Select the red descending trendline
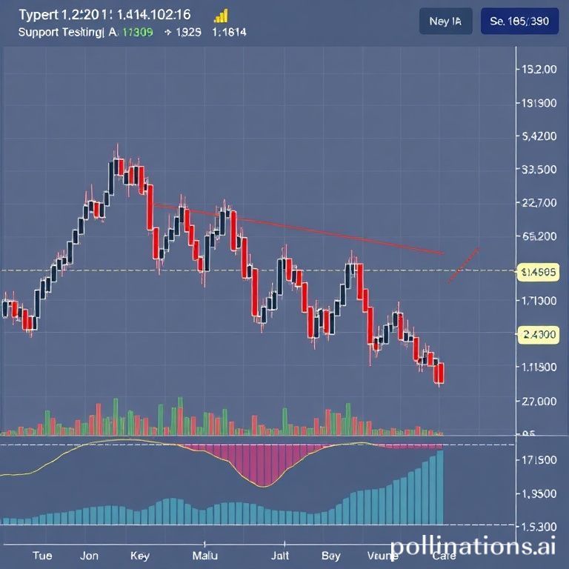 coord(296,229)
